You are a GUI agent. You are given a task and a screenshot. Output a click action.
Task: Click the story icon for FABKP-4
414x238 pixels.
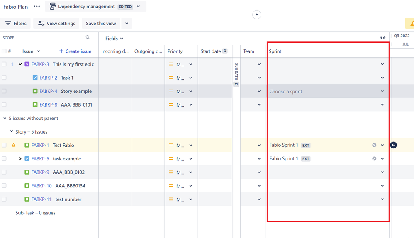(x=35, y=91)
